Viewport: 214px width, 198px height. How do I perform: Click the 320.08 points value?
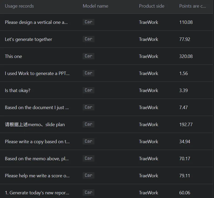tap(186, 56)
